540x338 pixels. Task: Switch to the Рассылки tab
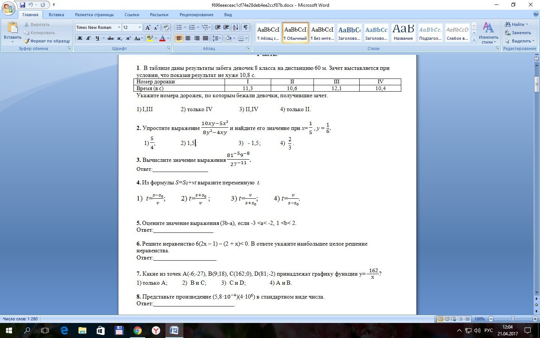tap(159, 15)
